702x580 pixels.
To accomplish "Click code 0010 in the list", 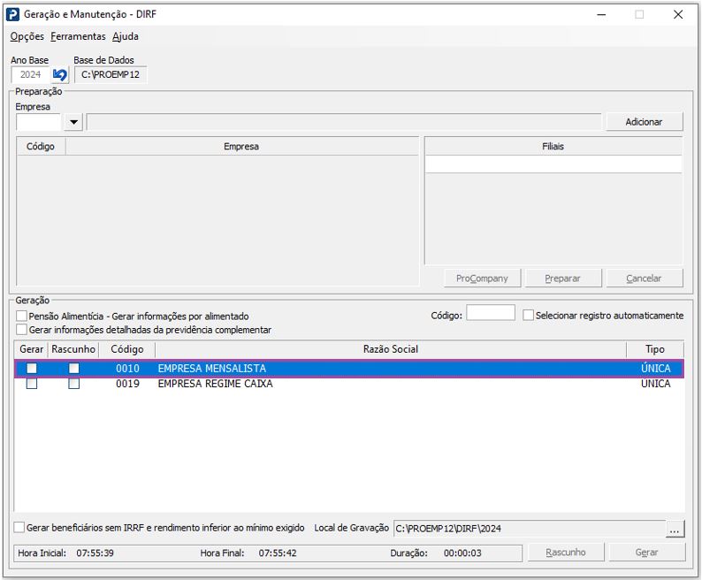I will (x=127, y=368).
